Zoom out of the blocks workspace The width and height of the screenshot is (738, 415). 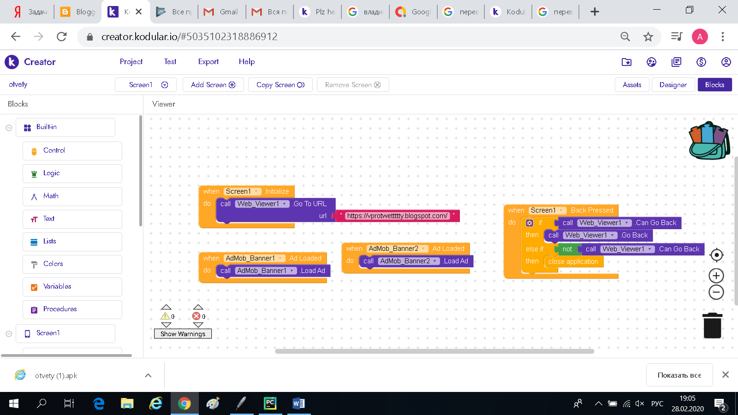716,292
